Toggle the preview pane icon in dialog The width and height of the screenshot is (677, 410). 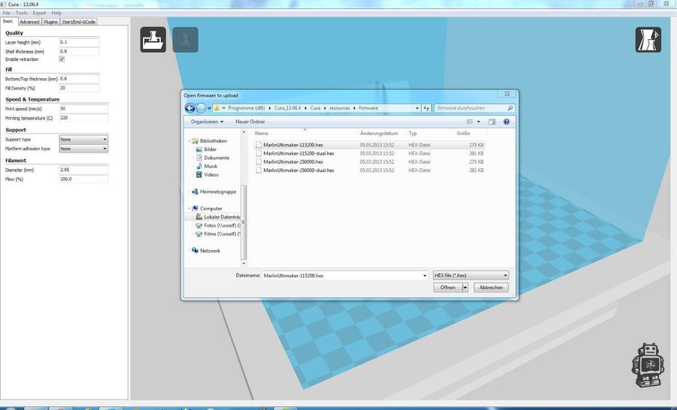click(492, 122)
